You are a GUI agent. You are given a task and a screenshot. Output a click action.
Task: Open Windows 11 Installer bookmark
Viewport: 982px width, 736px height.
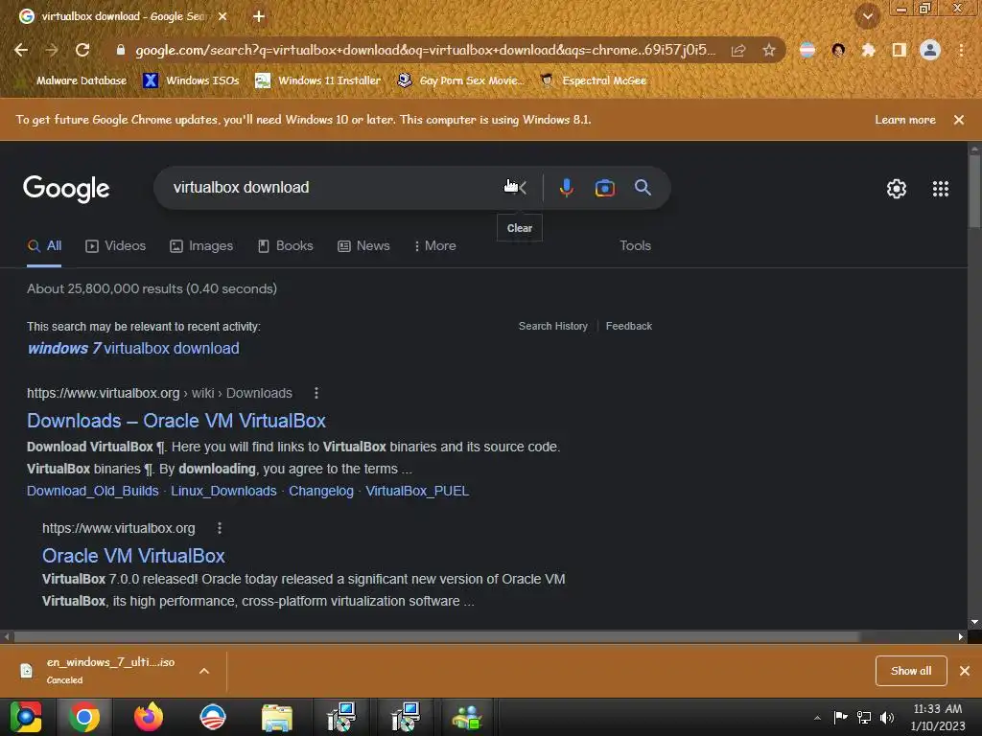coord(317,80)
